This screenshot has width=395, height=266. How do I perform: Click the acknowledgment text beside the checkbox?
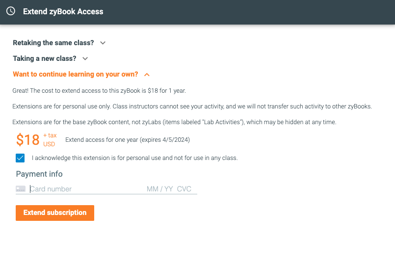pyautogui.click(x=135, y=158)
